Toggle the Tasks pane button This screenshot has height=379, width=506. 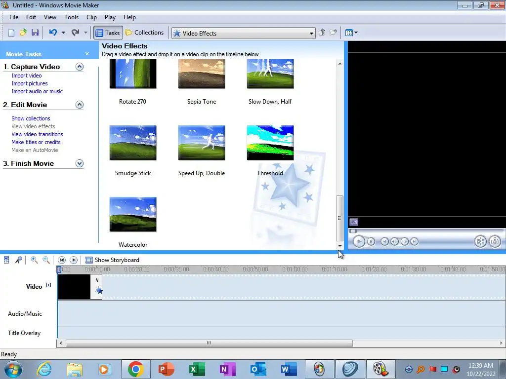[x=108, y=33]
